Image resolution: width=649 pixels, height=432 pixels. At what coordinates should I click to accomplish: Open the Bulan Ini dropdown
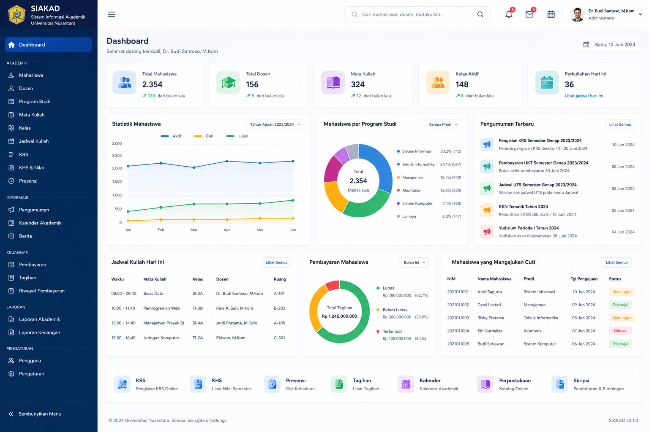click(x=414, y=262)
